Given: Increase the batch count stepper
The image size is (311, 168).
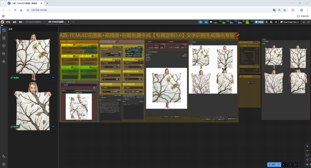Looking at the screenshot, I should pos(286,163).
